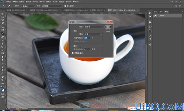184x111 pixels.
Task: Select the Lasso tool
Action: tap(2, 20)
